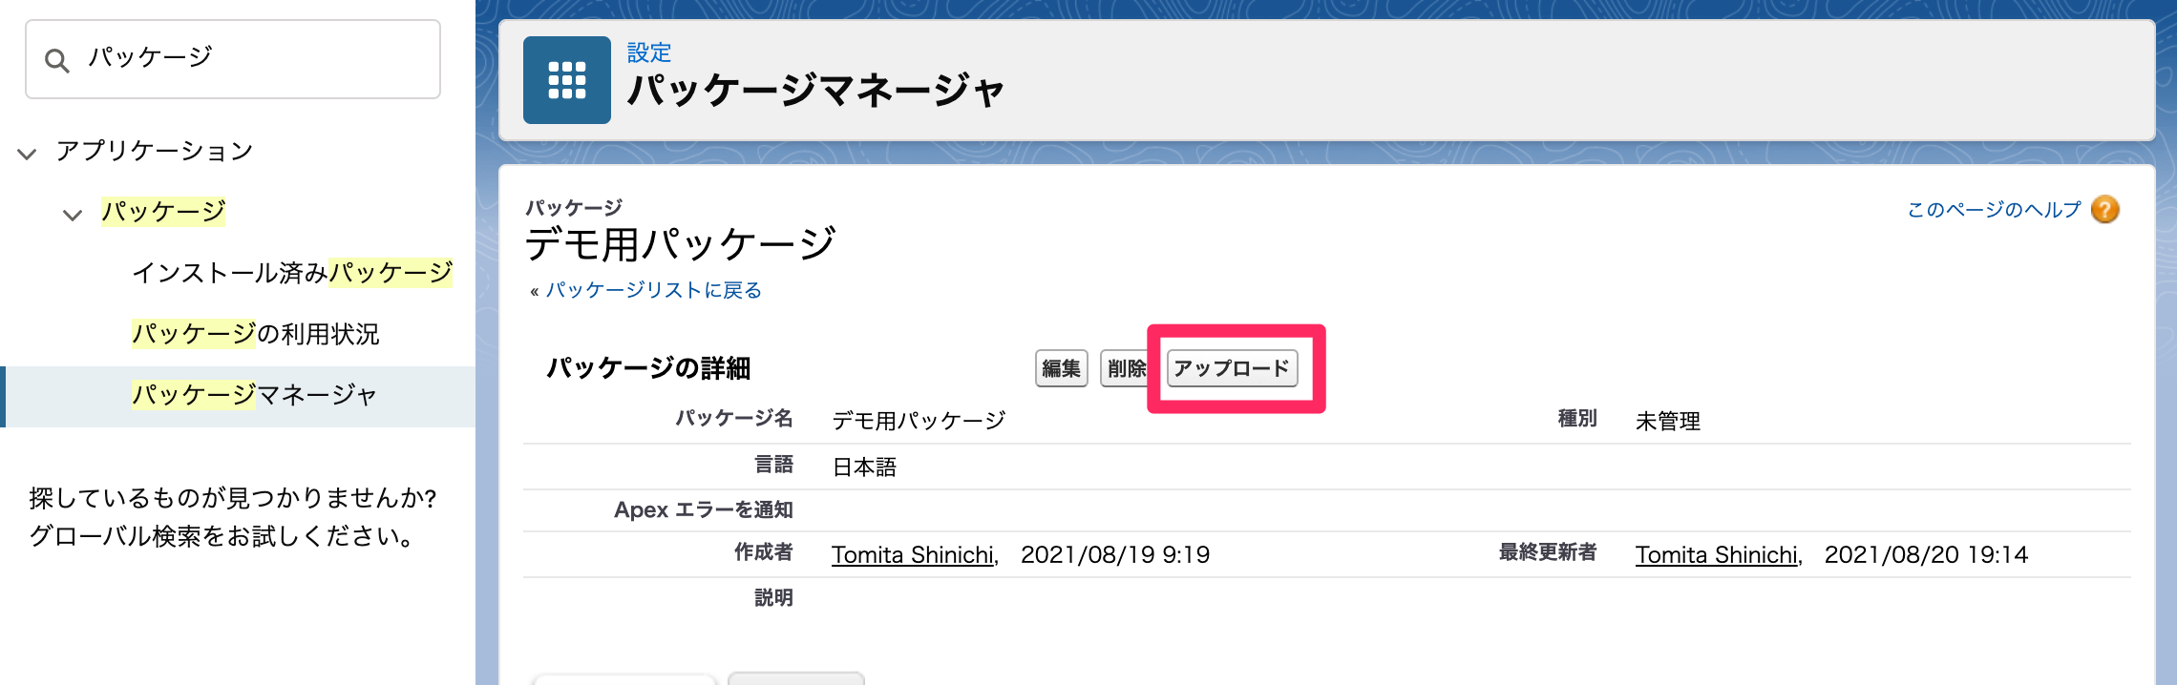2177x685 pixels.
Task: Click the 編集 button
Action: [1061, 368]
